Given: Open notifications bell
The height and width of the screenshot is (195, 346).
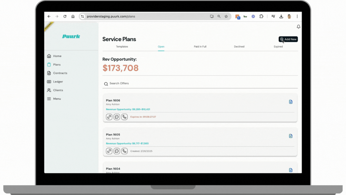Looking at the screenshot, I should [x=298, y=27].
